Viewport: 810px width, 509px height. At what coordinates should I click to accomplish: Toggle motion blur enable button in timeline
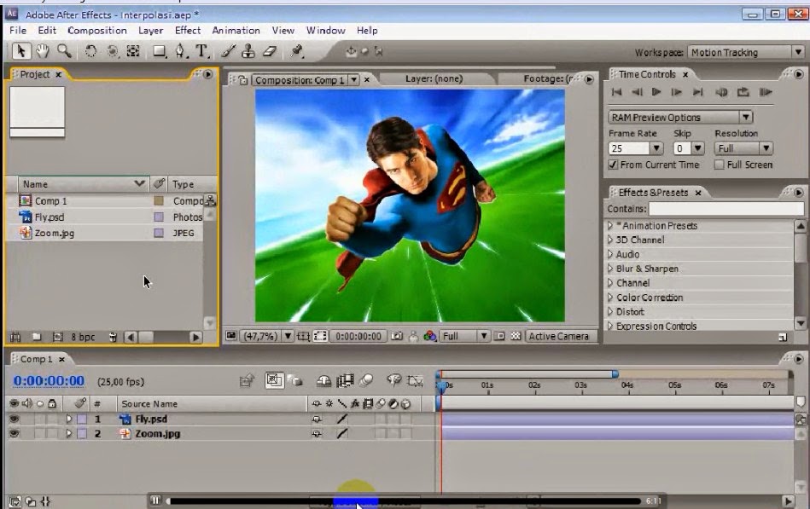[366, 381]
